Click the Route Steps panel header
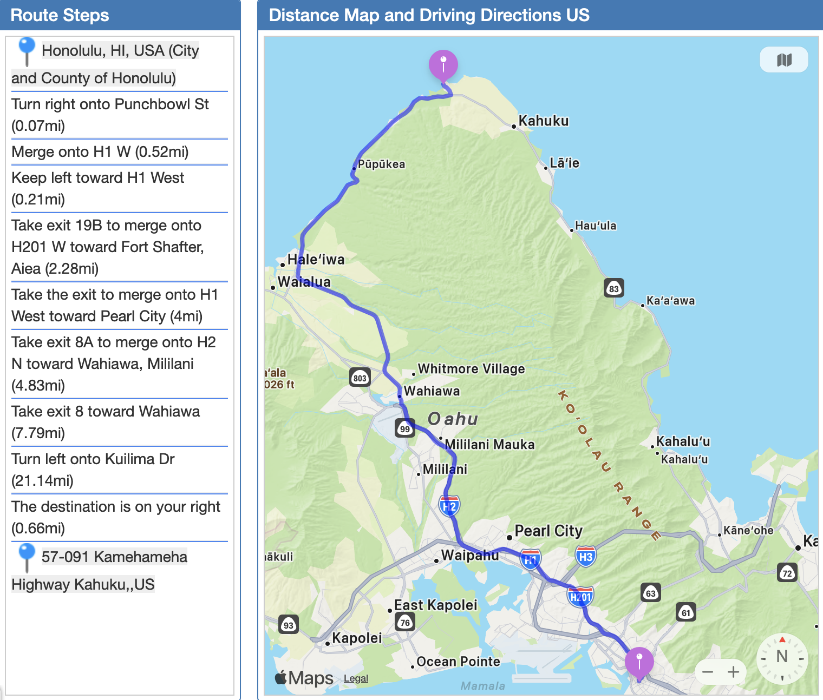This screenshot has width=823, height=700. 60,15
